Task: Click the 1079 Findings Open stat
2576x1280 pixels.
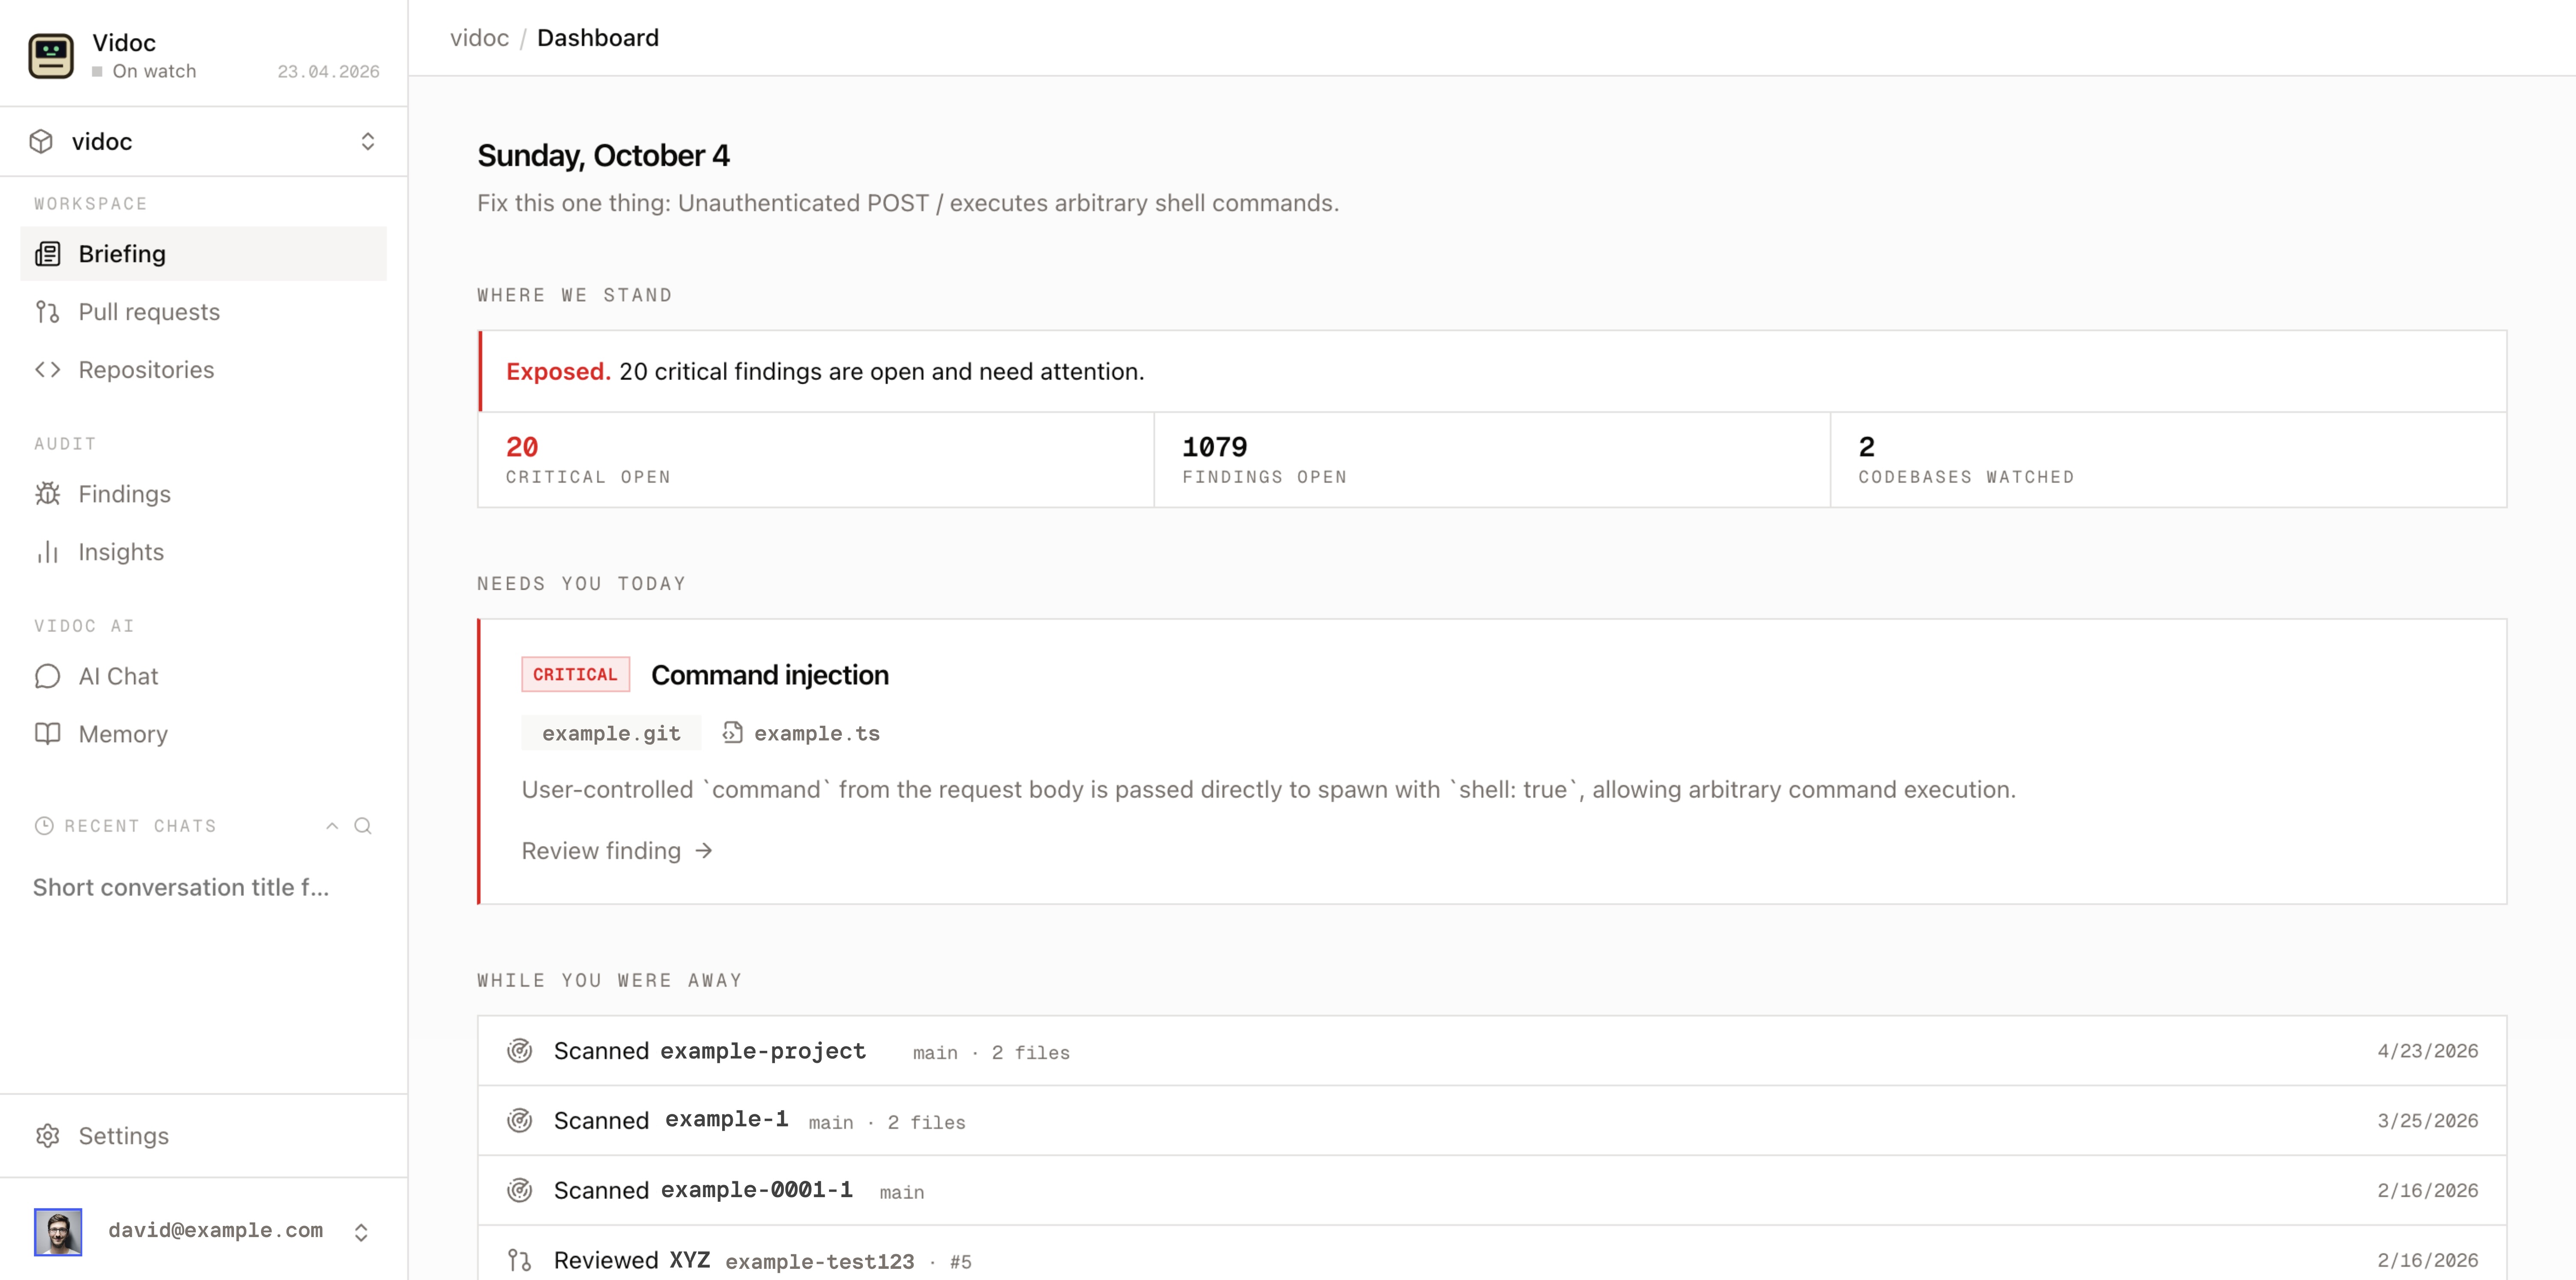Action: pyautogui.click(x=1492, y=460)
